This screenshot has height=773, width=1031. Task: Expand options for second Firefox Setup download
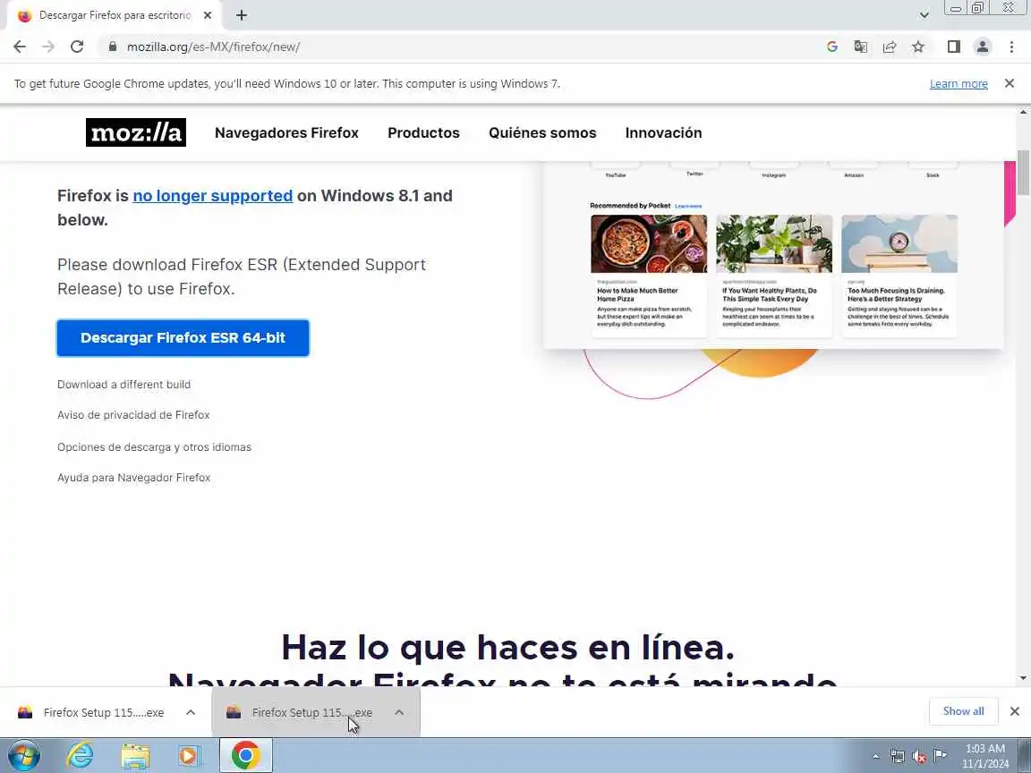(399, 712)
